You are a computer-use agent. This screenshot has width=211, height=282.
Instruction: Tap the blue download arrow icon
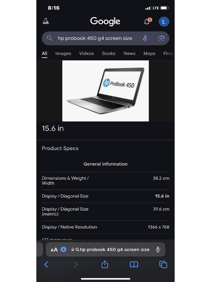pyautogui.click(x=63, y=250)
